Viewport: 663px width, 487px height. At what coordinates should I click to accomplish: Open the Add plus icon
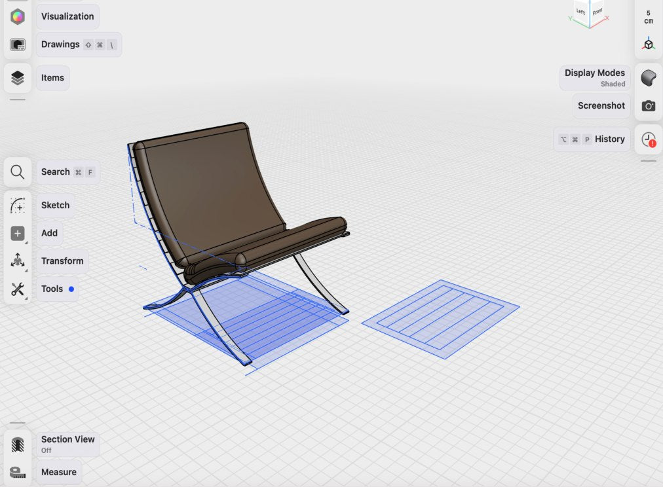pos(17,233)
